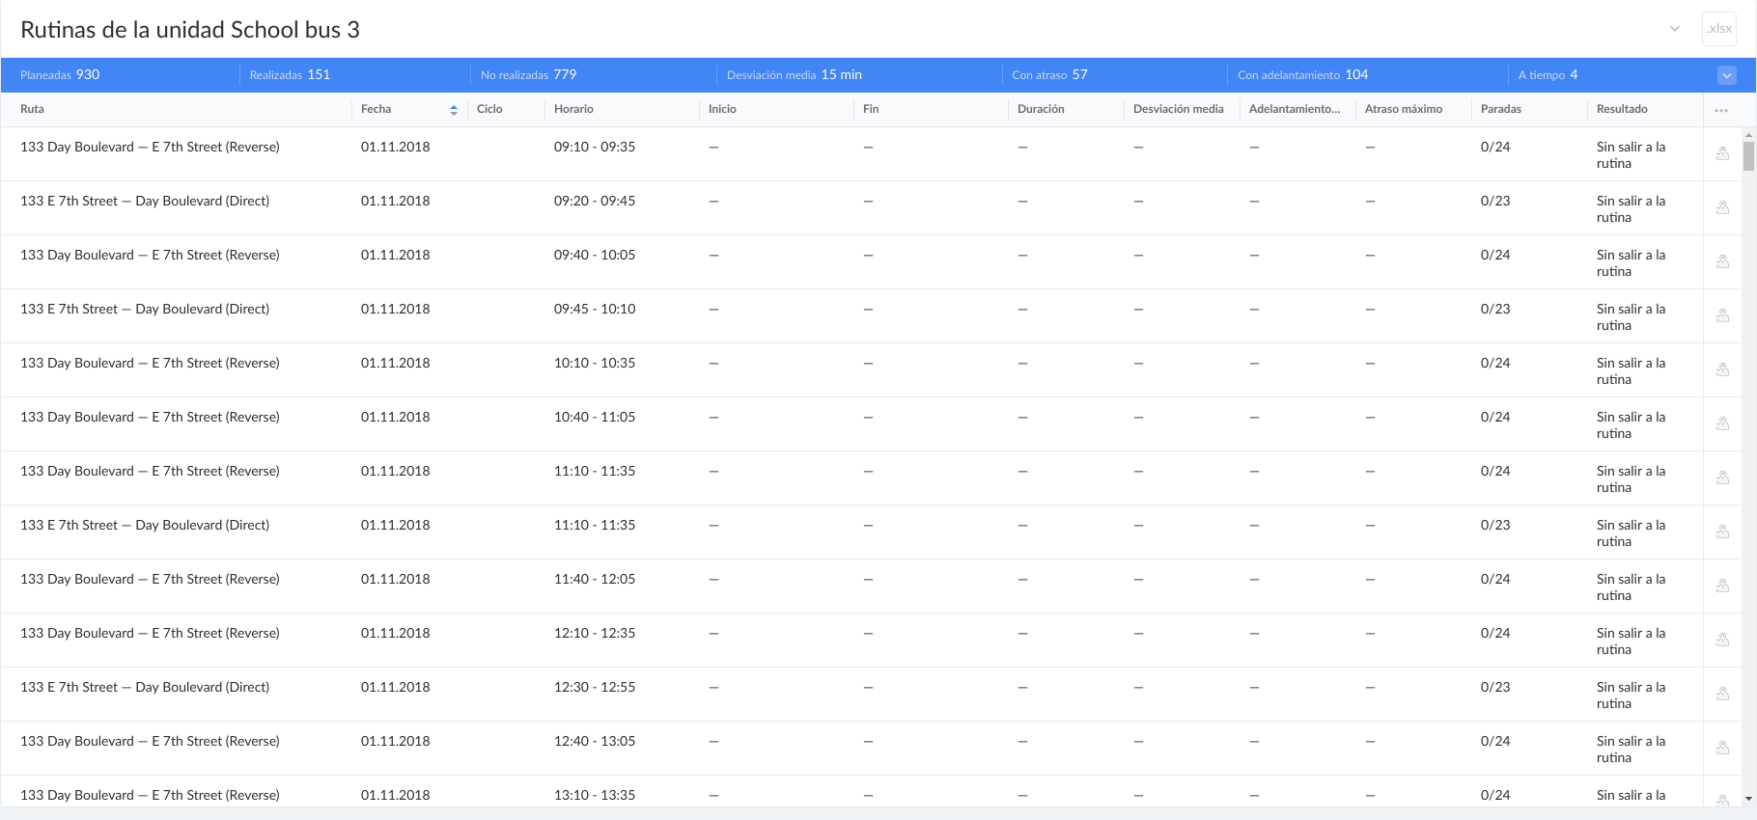Click map icon for the 10:10 - 10:35 ride

click(1722, 370)
